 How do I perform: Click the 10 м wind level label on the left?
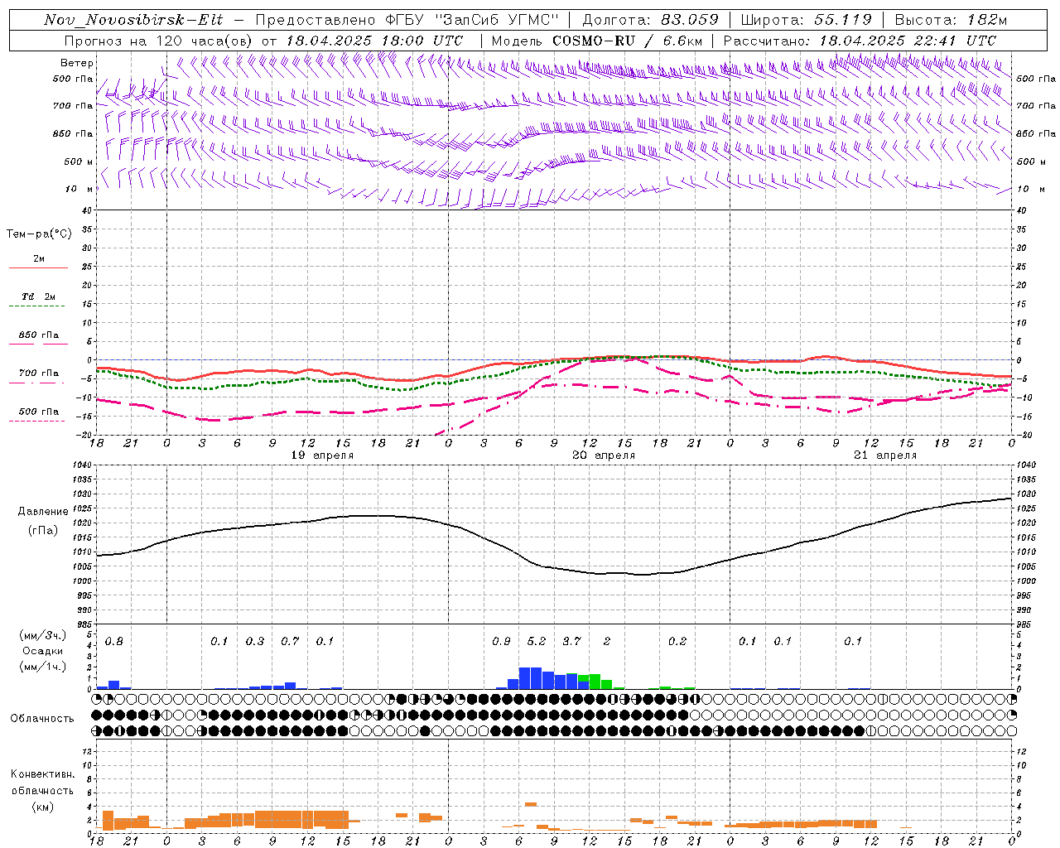click(x=79, y=189)
